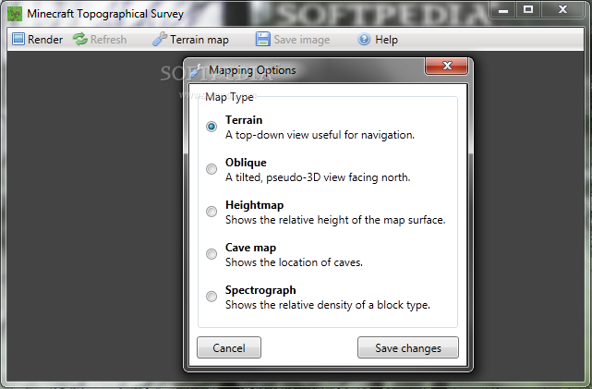Click the green Refresh arrows icon
Viewport: 592px width, 389px height.
(x=80, y=40)
